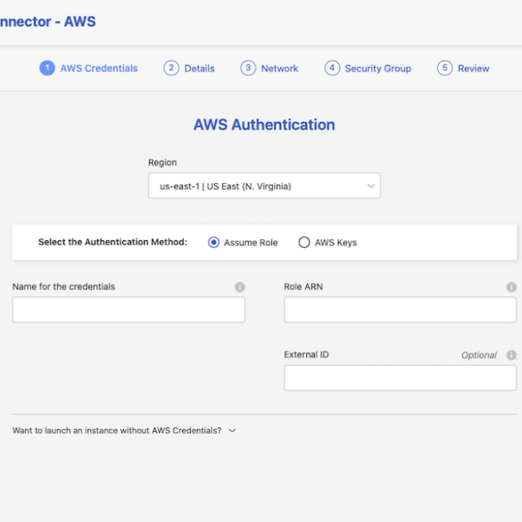Go to the Network step tab
This screenshot has width=522, height=522.
pos(279,69)
